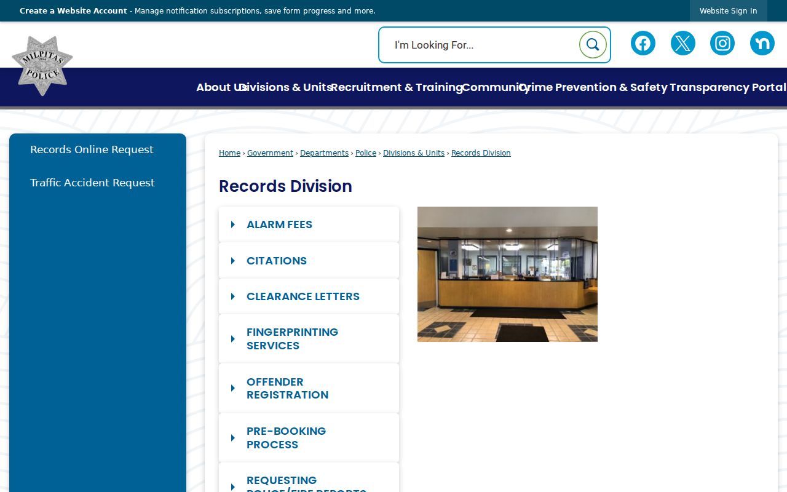The height and width of the screenshot is (492, 787).
Task: Open the Nextdoor social icon
Action: (x=762, y=43)
